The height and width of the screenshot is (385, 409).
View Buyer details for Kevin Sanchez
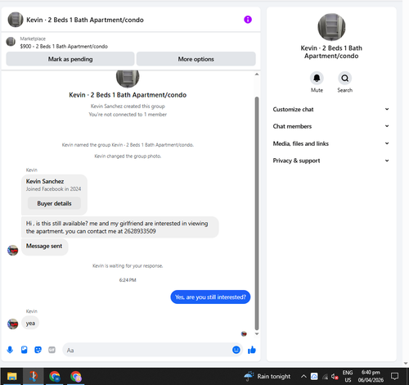pos(54,203)
